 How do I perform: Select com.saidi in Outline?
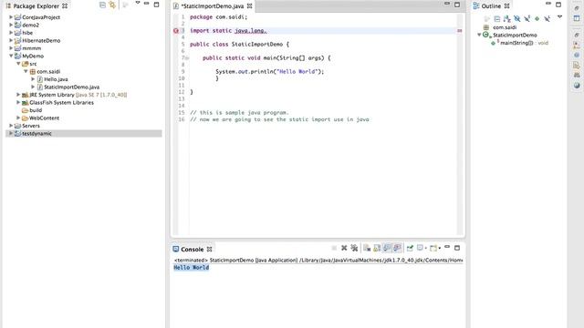(505, 27)
